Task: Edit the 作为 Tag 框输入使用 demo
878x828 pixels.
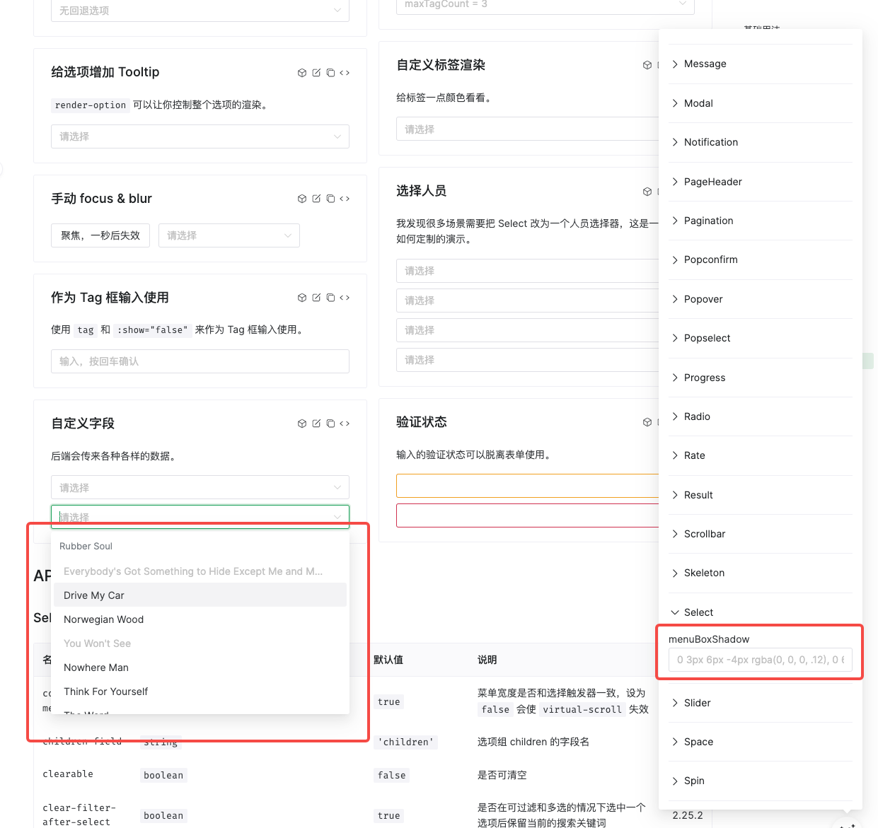Action: [x=316, y=298]
